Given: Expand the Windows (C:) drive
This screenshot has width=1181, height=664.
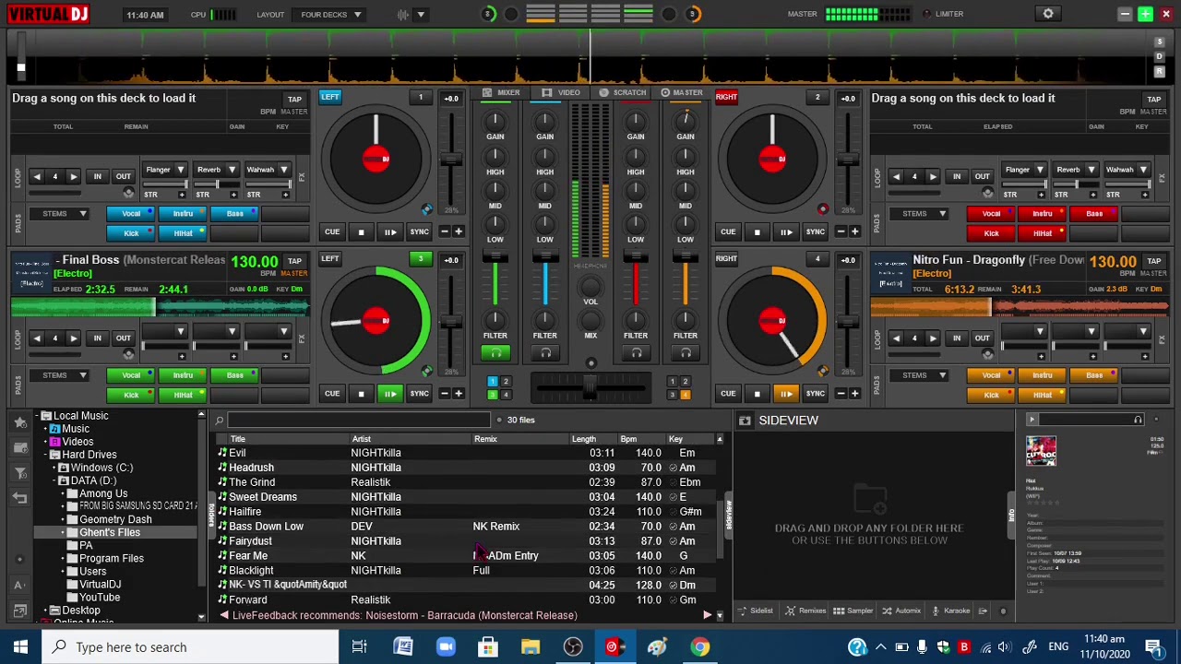Looking at the screenshot, I should point(55,468).
